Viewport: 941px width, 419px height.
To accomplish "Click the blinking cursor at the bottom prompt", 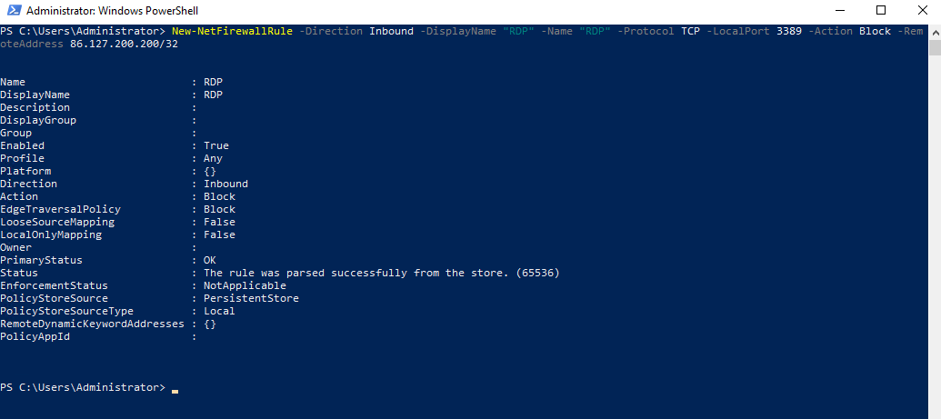I will 175,390.
